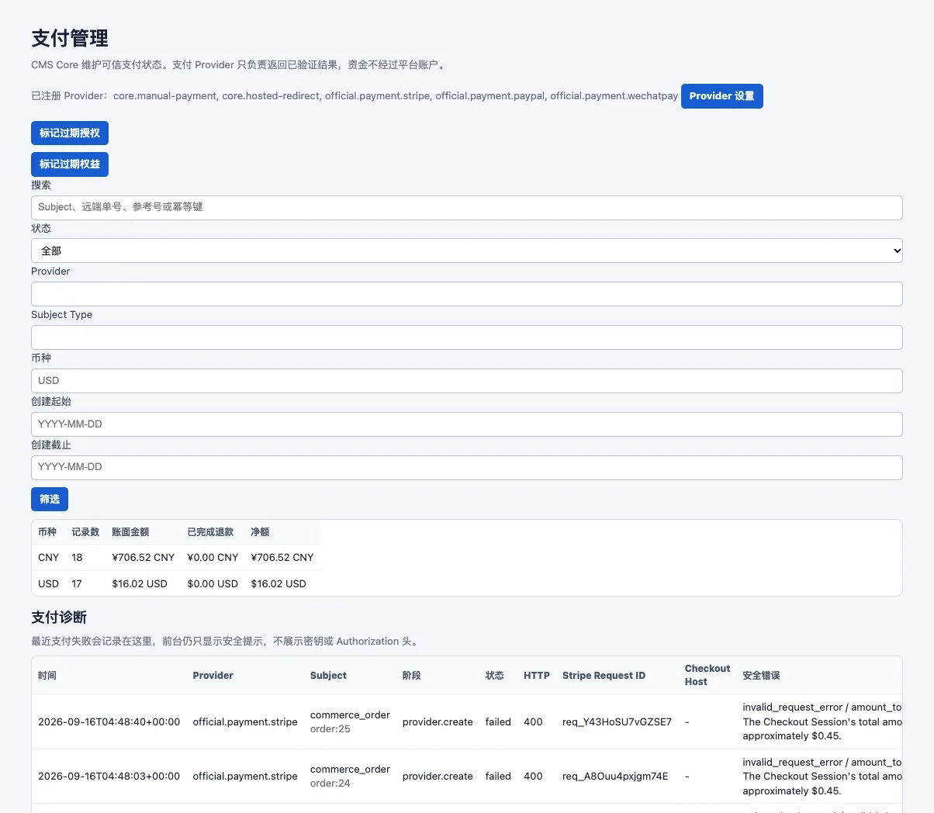
Task: Click the 安全错误 column header
Action: coord(761,676)
